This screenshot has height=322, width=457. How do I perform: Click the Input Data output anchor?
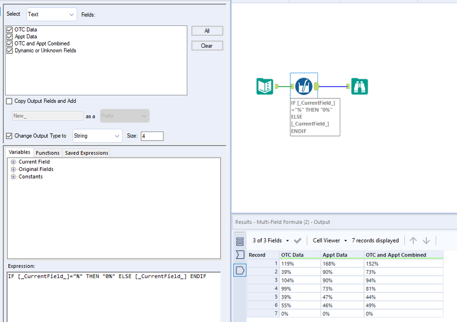tap(277, 86)
